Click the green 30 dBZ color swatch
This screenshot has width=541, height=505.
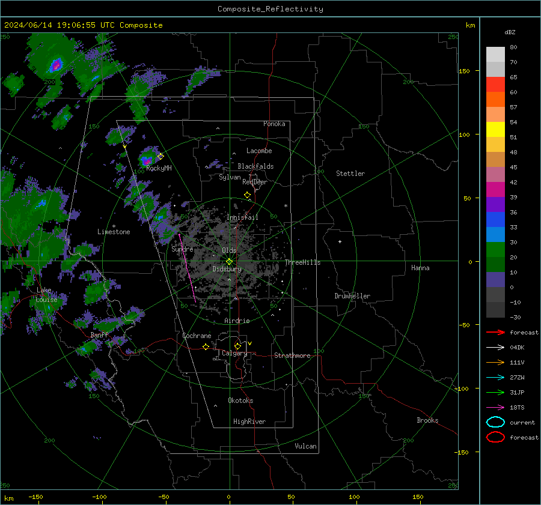(x=495, y=250)
